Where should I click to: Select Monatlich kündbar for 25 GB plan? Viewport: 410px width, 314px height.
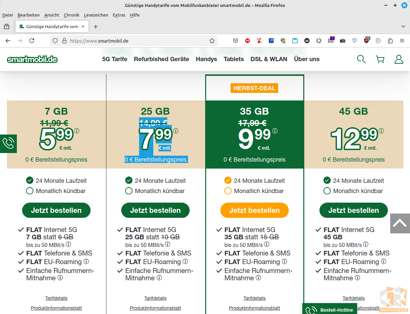coord(129,191)
